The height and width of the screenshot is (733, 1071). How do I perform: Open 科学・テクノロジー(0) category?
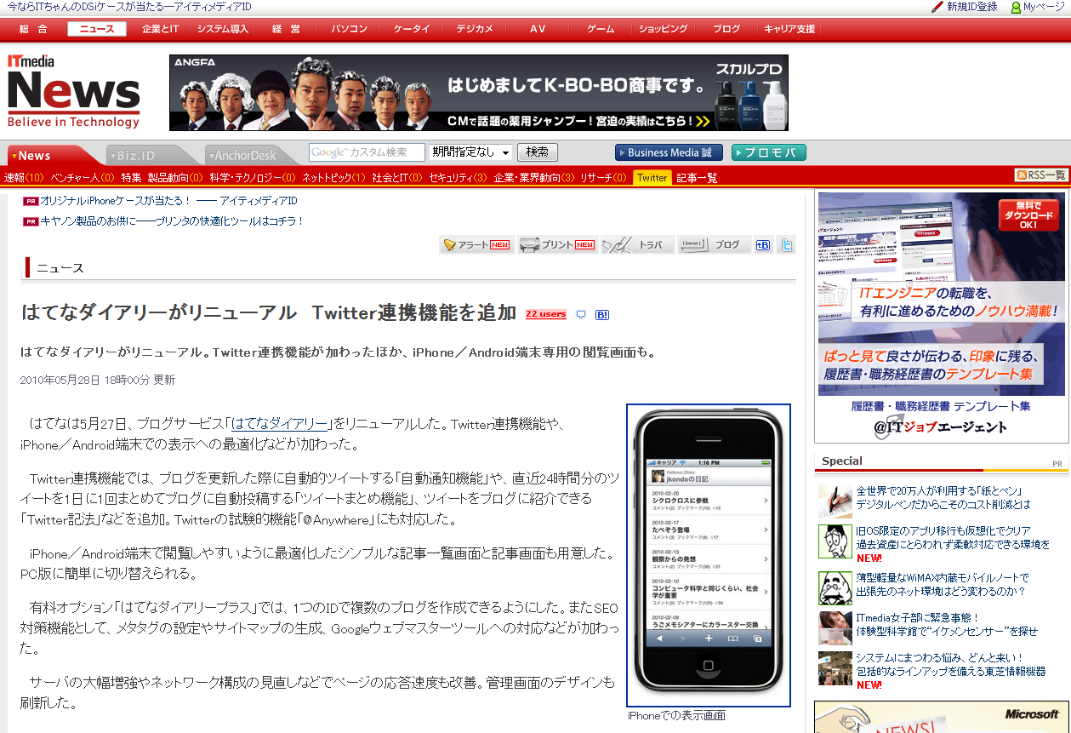point(253,178)
